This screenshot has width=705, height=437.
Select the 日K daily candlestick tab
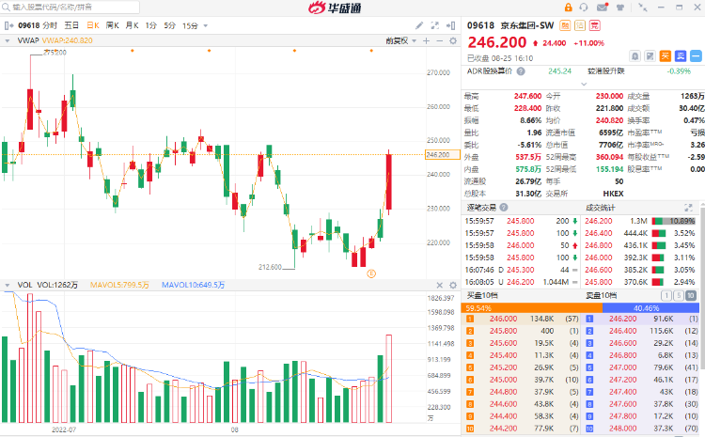click(x=93, y=25)
